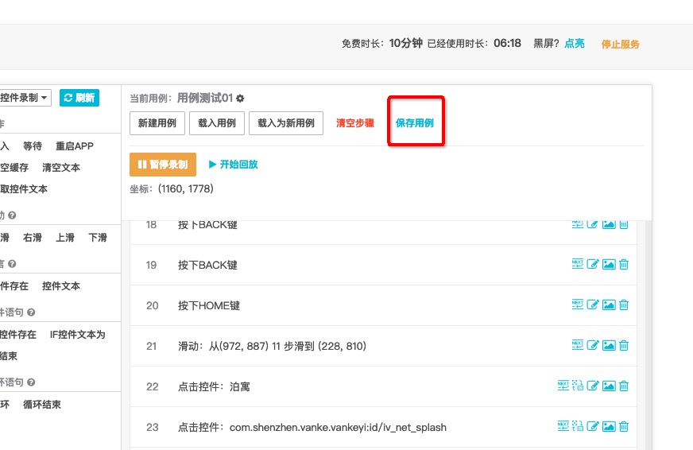Select step 22 点击控件：泊寓
This screenshot has height=450, width=693.
click(x=383, y=386)
